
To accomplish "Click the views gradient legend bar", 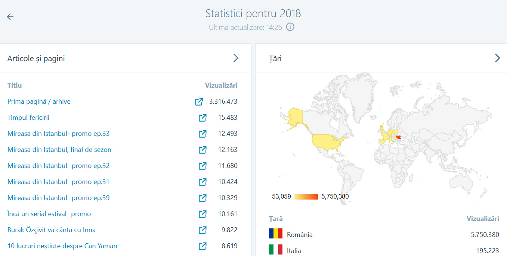I will (306, 197).
